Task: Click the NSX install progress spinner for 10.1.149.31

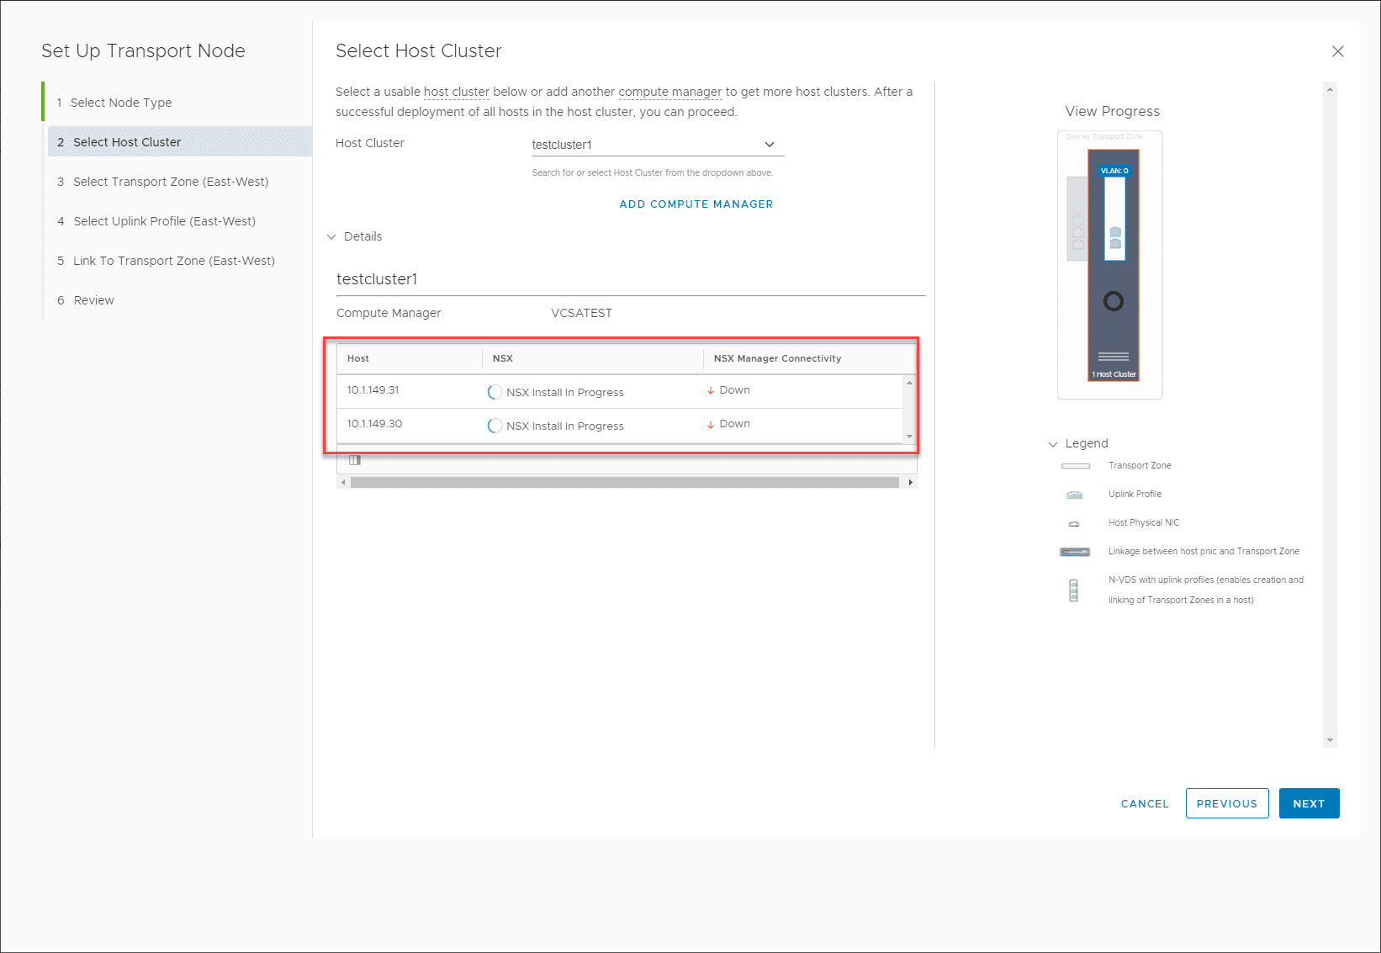Action: tap(495, 391)
